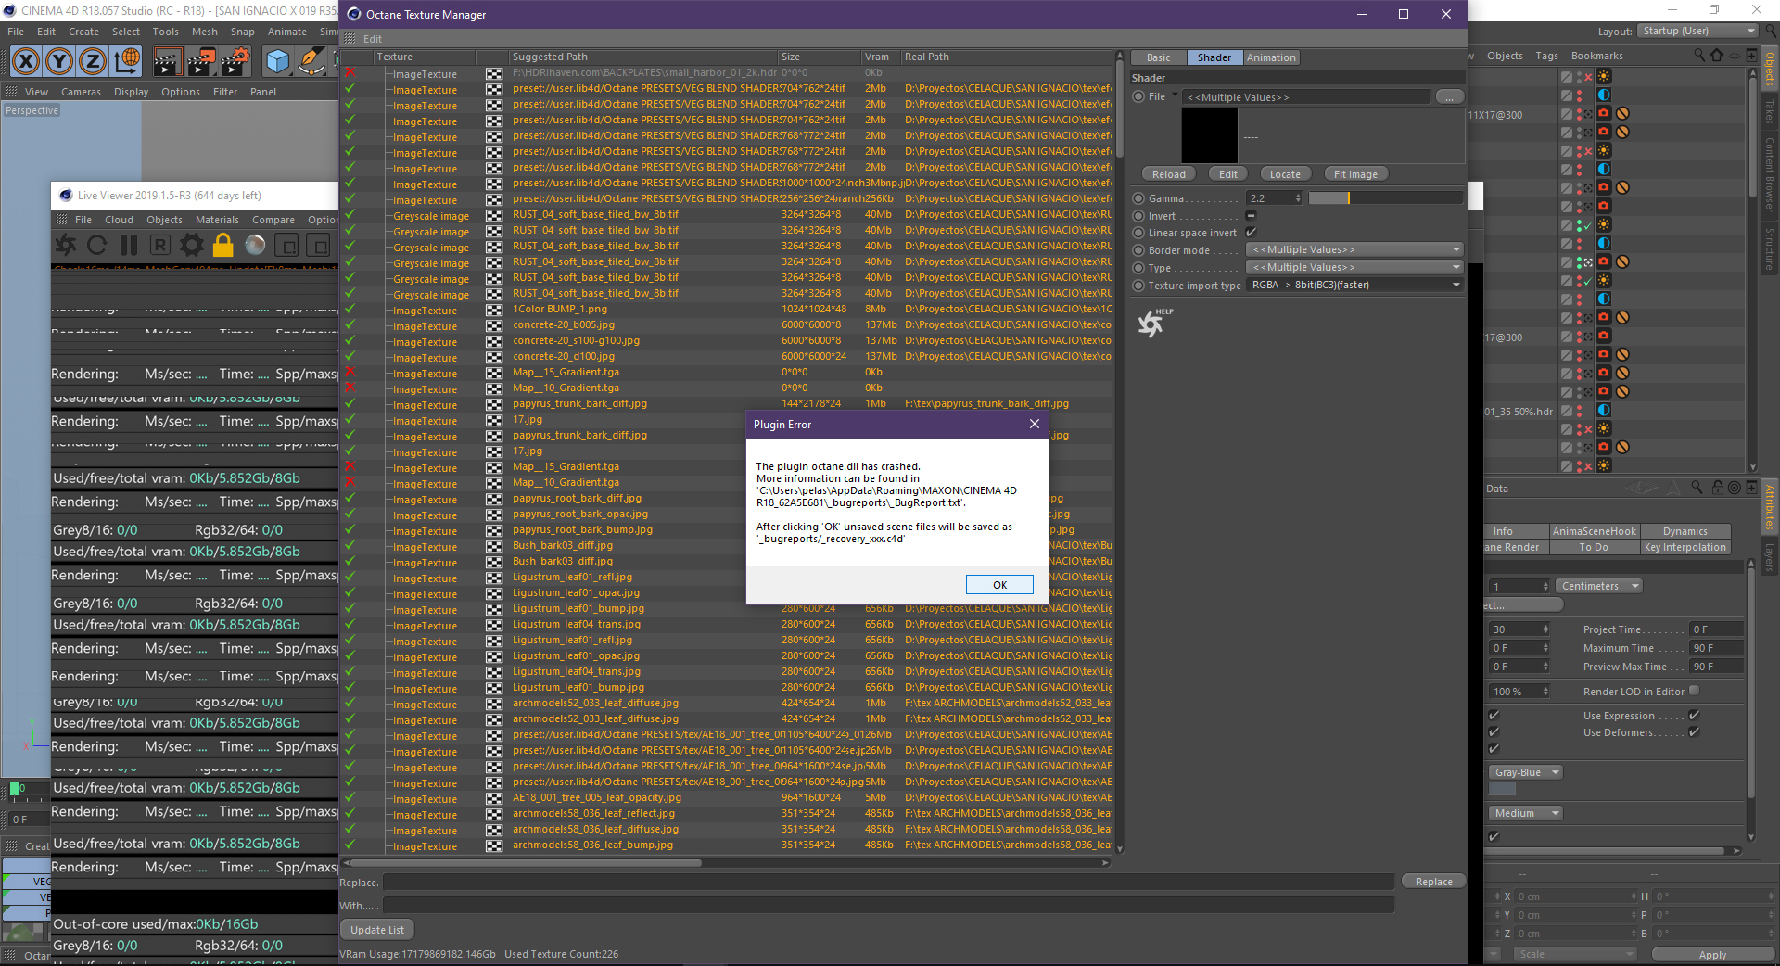
Task: Toggle the Invert checkbox
Action: tap(1251, 215)
